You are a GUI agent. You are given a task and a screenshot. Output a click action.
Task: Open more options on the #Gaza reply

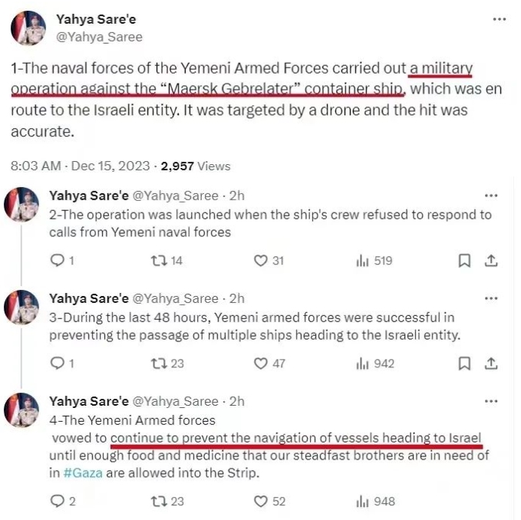pos(491,401)
